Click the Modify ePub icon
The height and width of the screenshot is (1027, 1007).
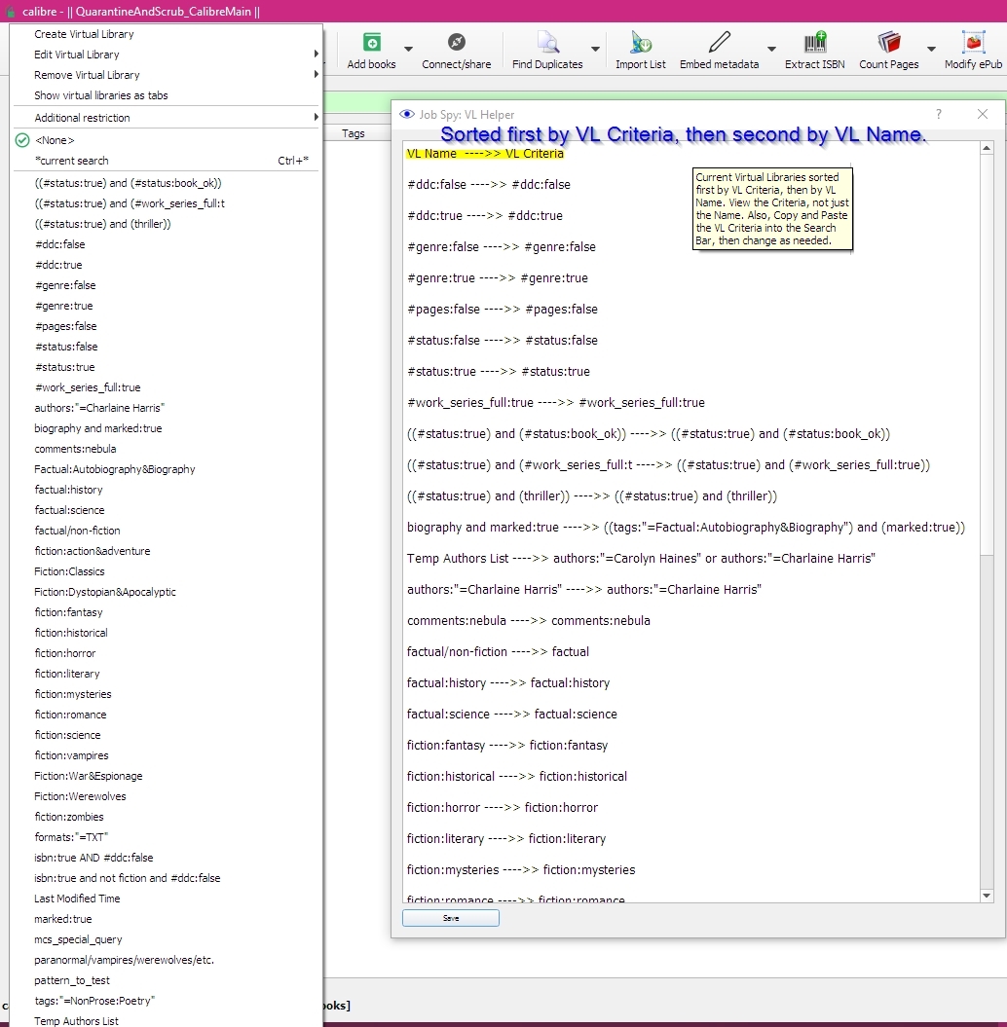point(974,43)
